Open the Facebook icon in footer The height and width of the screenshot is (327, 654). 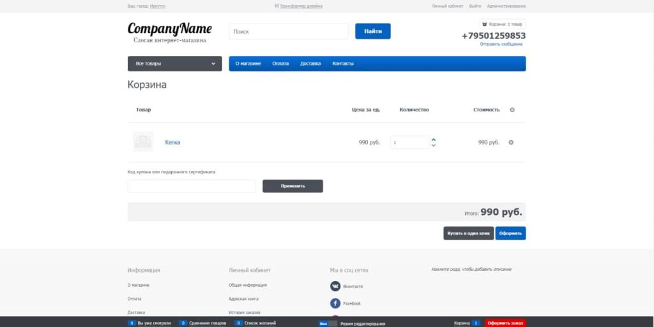335,303
